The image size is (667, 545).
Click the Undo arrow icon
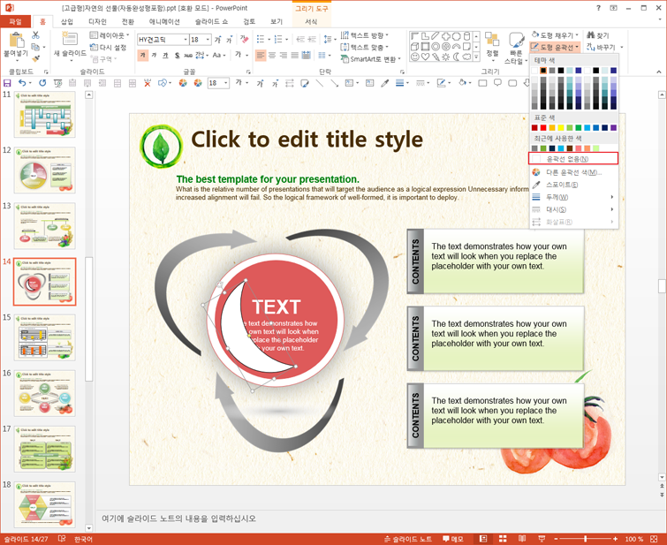22,83
